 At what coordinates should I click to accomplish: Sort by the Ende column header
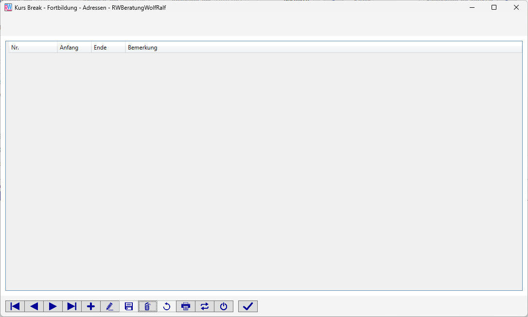click(108, 48)
